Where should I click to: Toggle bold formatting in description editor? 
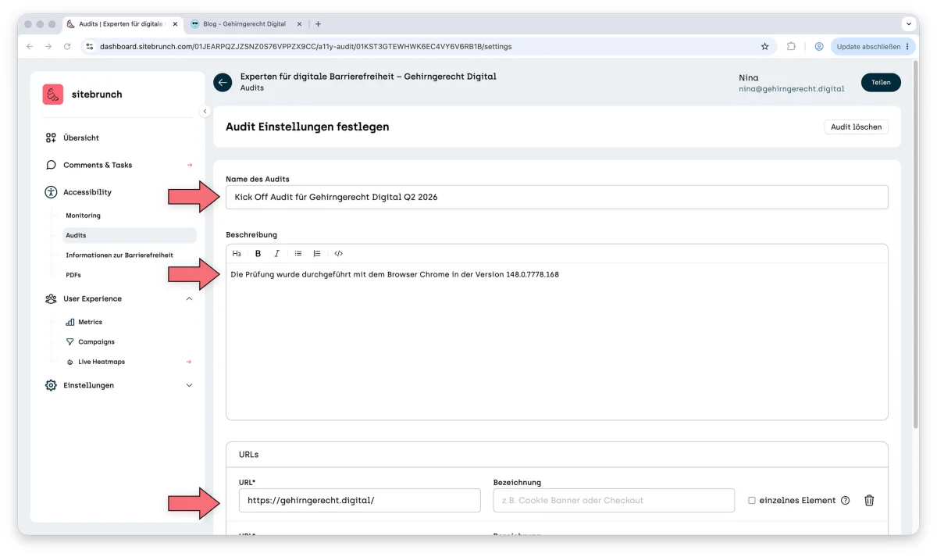coord(258,254)
